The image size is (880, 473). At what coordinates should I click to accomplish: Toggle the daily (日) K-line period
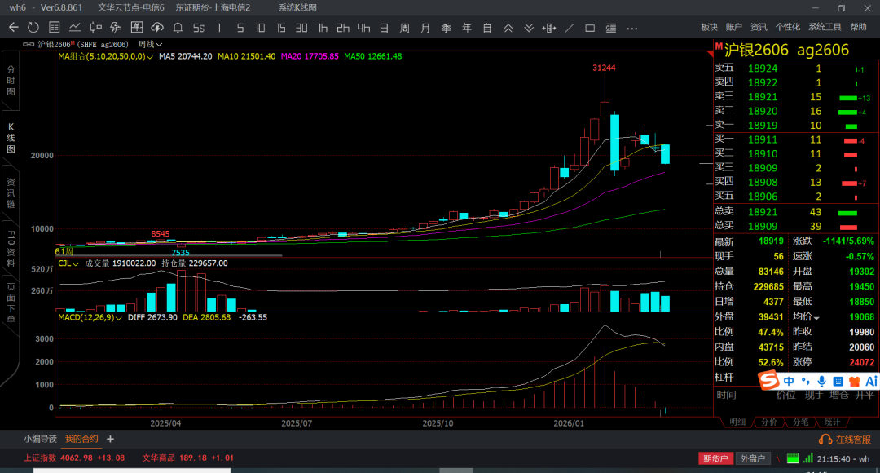pyautogui.click(x=384, y=28)
